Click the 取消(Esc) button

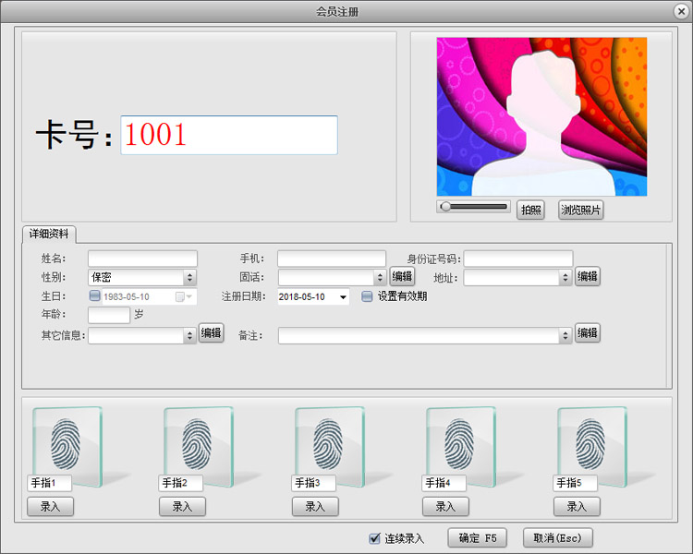point(557,538)
